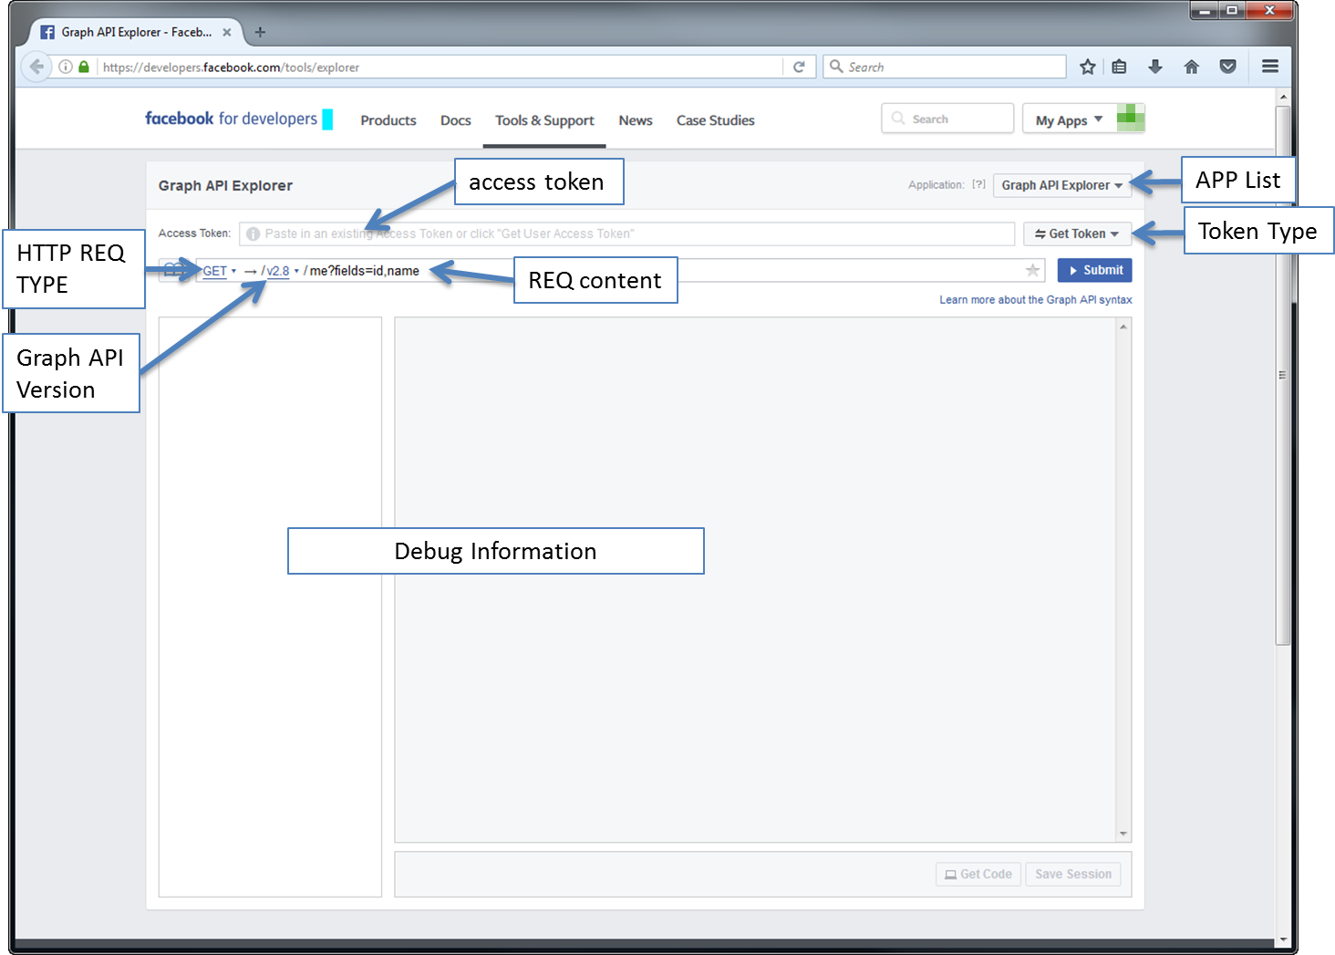Click the Facebook favicon on the tab
Viewport: 1335px width, 955px height.
47,32
